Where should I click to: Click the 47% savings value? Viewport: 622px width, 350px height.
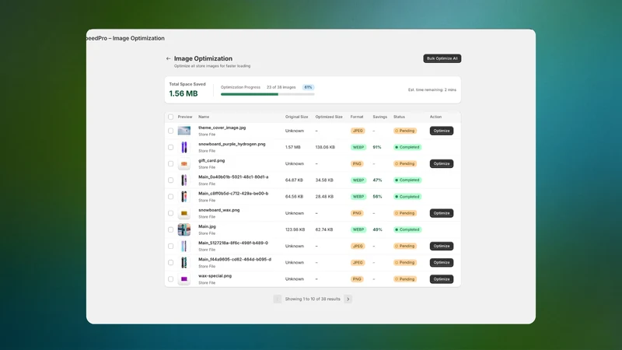pos(377,180)
